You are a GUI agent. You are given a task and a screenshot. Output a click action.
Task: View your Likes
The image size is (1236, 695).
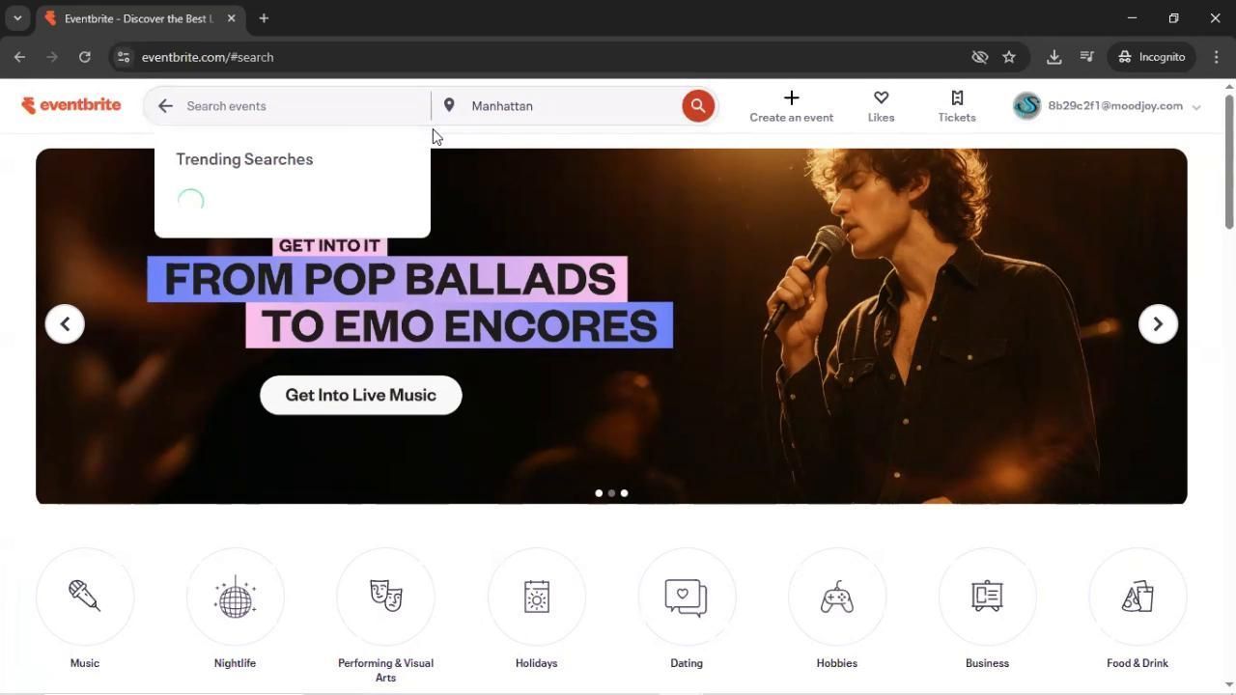881,105
